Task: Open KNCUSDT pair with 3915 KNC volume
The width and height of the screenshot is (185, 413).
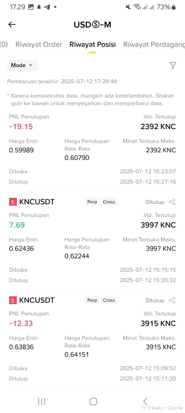Action: [x=37, y=300]
